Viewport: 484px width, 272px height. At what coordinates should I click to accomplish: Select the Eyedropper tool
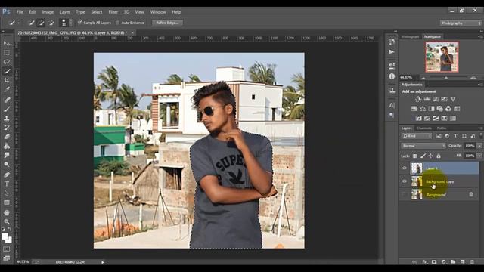7,90
